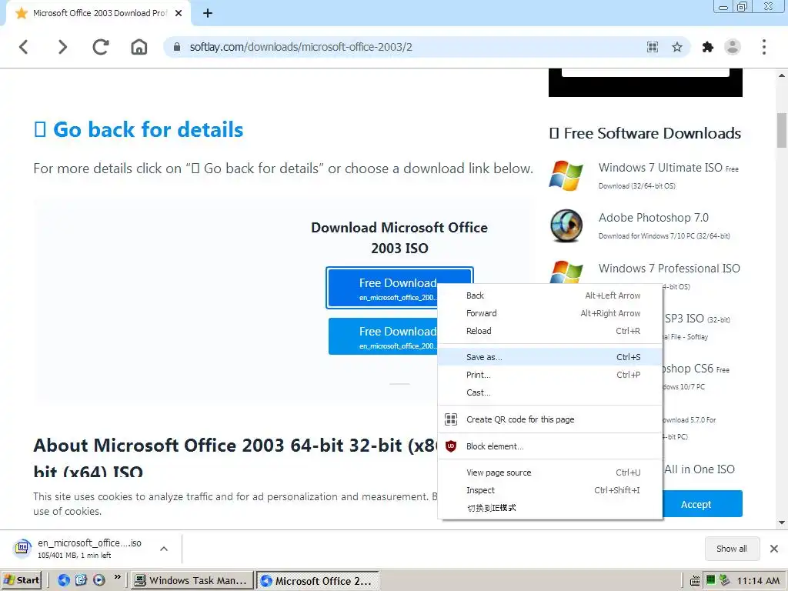Click the padlock site security icon
788x591 pixels.
[177, 47]
